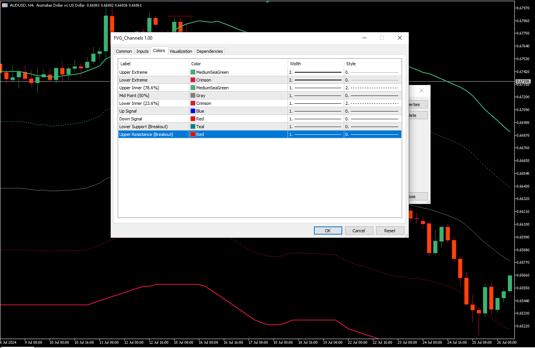Change line style for Lower Inner (23.6%)
Viewport: 535px width, 348px height.
point(372,103)
